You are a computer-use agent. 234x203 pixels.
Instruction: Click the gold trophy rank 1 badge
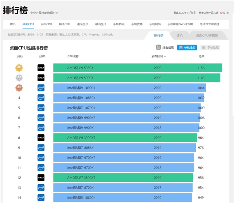[x=19, y=68]
